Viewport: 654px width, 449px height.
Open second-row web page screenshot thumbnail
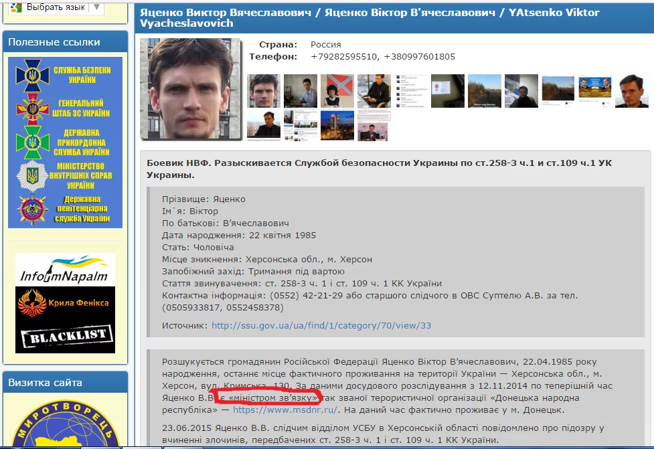point(301,125)
